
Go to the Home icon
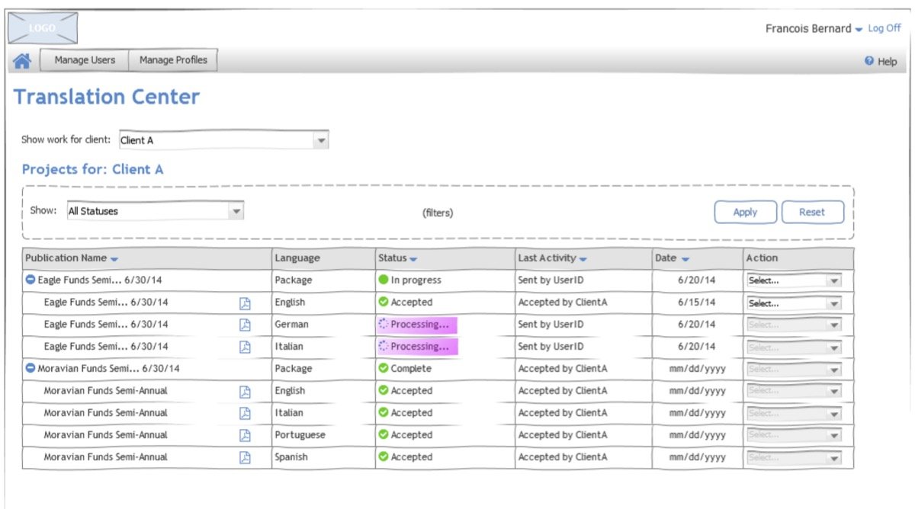22,61
